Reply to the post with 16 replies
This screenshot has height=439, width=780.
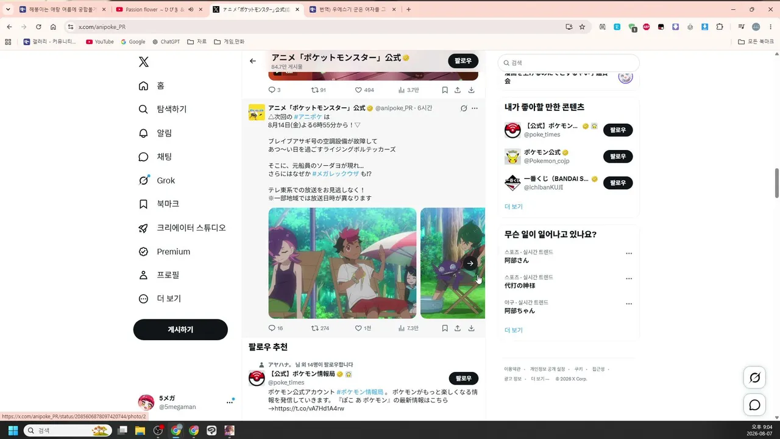click(x=275, y=328)
